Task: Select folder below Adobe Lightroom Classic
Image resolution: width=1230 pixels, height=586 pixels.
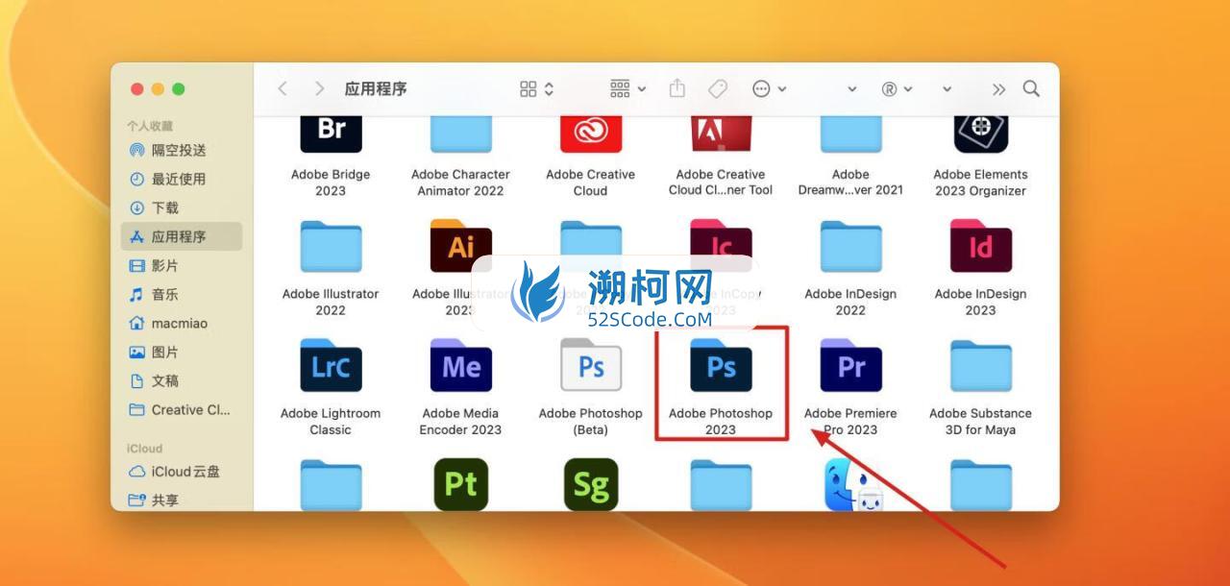Action: [331, 485]
